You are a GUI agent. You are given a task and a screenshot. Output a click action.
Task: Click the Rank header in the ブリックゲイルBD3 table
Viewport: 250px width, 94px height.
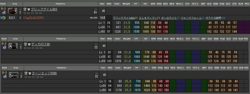3,4
